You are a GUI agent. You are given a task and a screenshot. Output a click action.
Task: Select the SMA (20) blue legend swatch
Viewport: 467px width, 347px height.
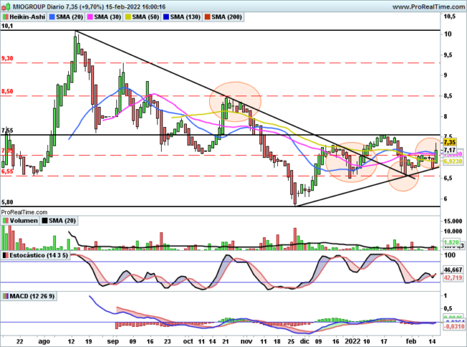click(x=52, y=17)
